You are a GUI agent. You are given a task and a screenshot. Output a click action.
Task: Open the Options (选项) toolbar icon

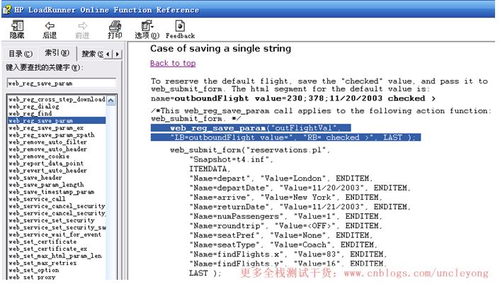pos(147,25)
